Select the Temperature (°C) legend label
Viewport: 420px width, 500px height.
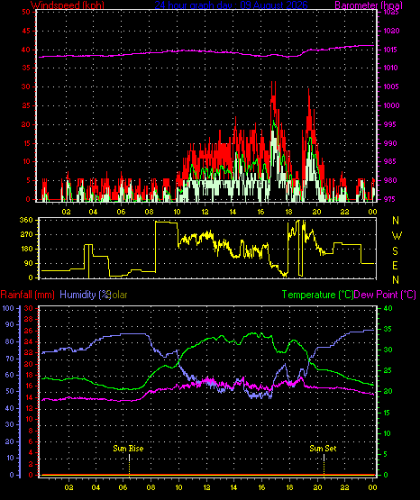pos(317,295)
